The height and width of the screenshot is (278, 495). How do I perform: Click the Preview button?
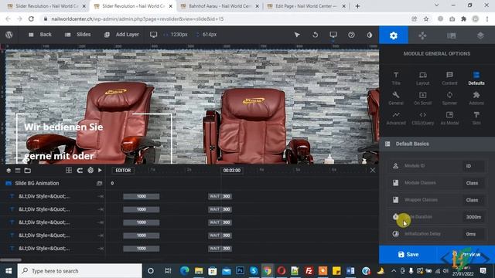pos(466,254)
